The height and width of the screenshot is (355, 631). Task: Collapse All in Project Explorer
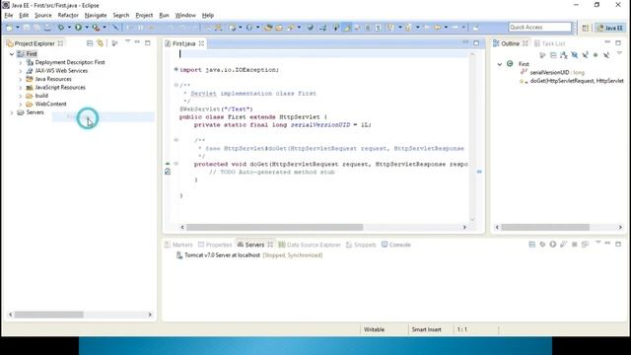90,43
